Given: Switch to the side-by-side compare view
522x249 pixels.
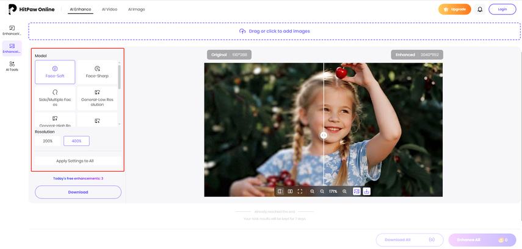Looking at the screenshot, I should point(290,191).
